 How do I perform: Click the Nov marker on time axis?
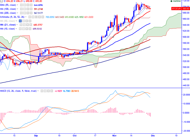114,135
